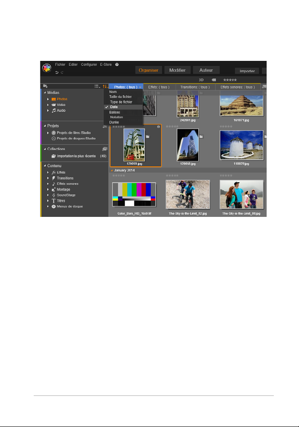The image size is (299, 427).
Task: Click the sort order arrows icon
Action: click(105, 86)
